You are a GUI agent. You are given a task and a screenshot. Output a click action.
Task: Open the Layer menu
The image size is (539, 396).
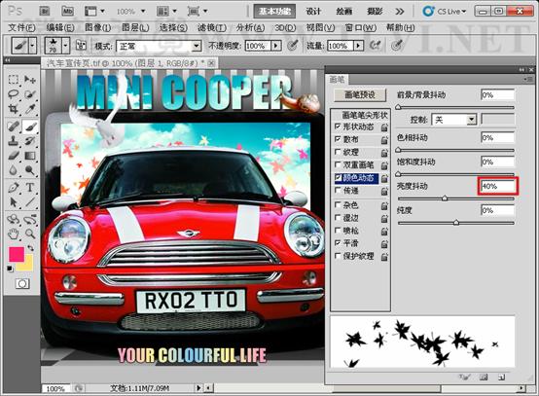[135, 27]
